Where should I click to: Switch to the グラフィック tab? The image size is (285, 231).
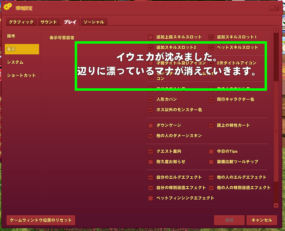click(21, 22)
